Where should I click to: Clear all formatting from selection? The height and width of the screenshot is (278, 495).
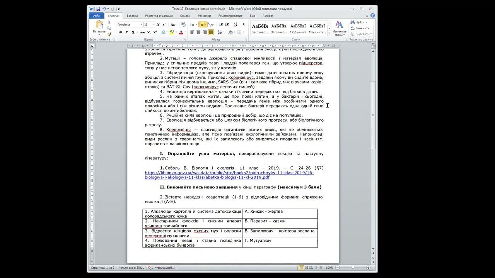pos(184,24)
